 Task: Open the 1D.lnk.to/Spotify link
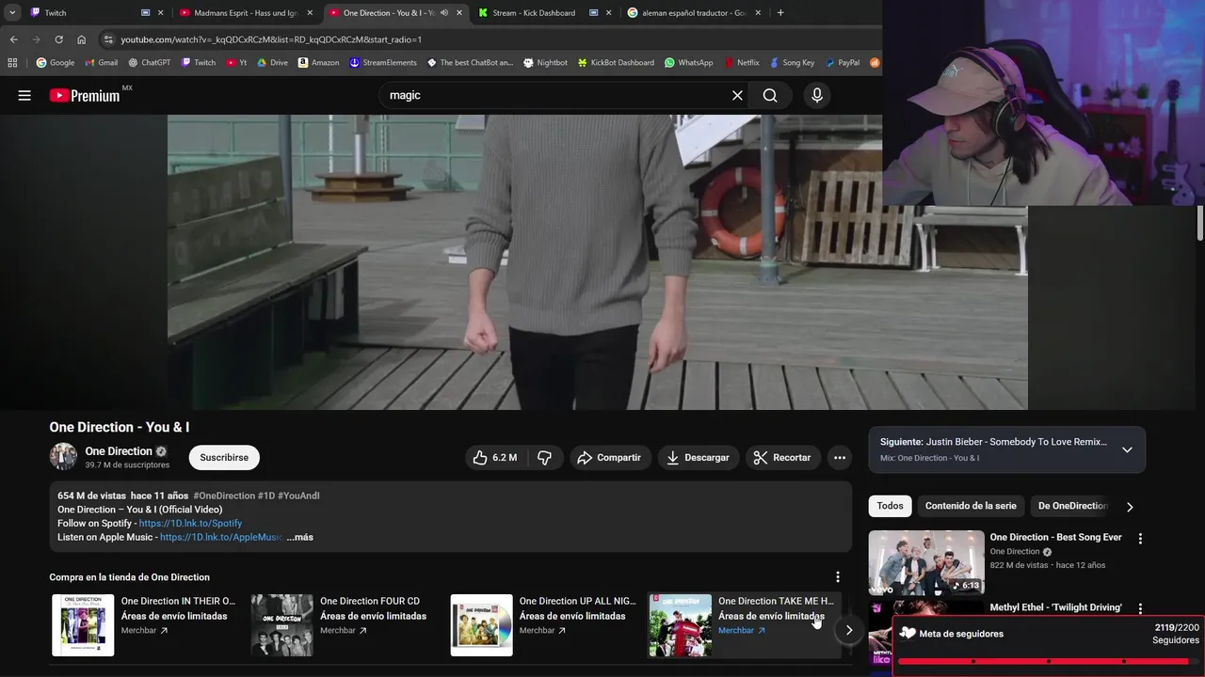coord(190,523)
